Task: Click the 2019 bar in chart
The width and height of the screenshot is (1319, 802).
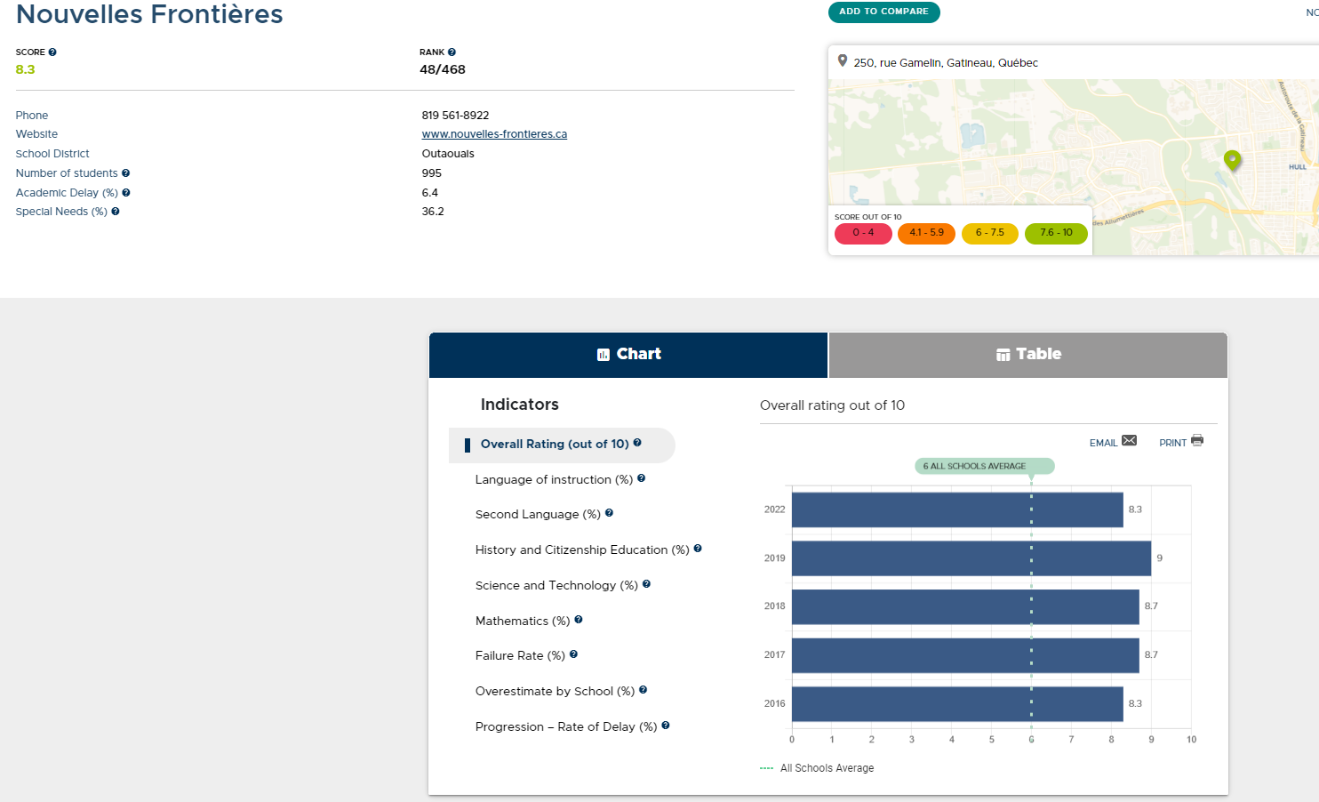Action: (971, 558)
